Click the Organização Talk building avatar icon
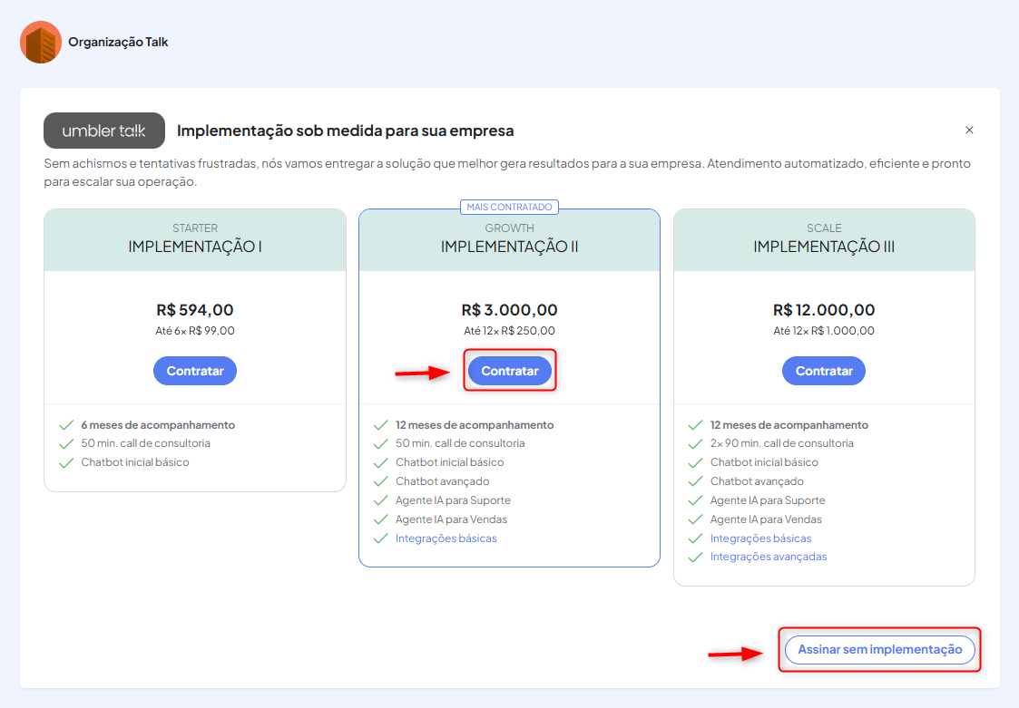Image resolution: width=1019 pixels, height=708 pixels. coord(41,42)
